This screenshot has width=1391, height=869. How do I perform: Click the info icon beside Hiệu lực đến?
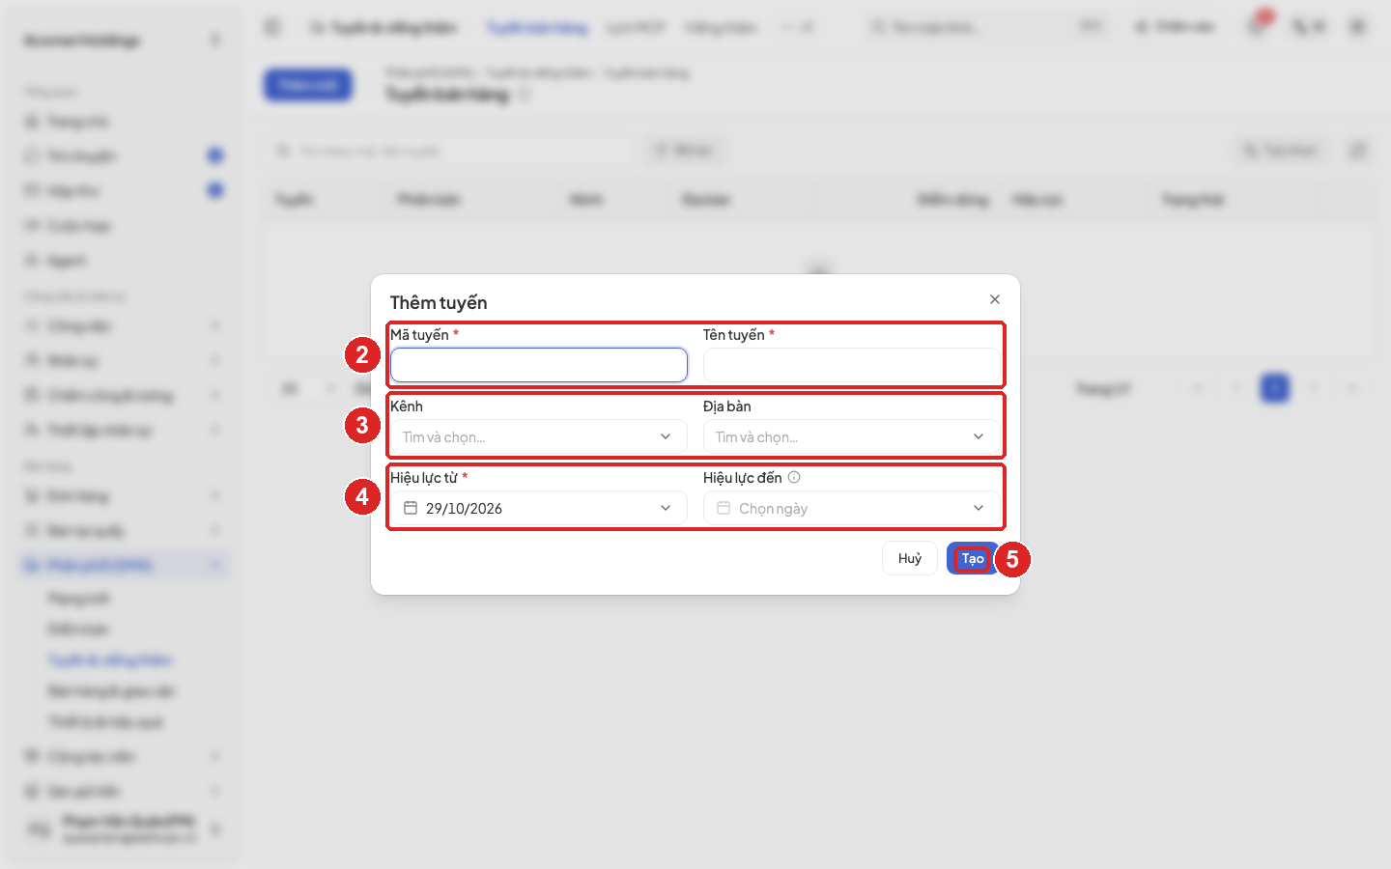coord(794,477)
